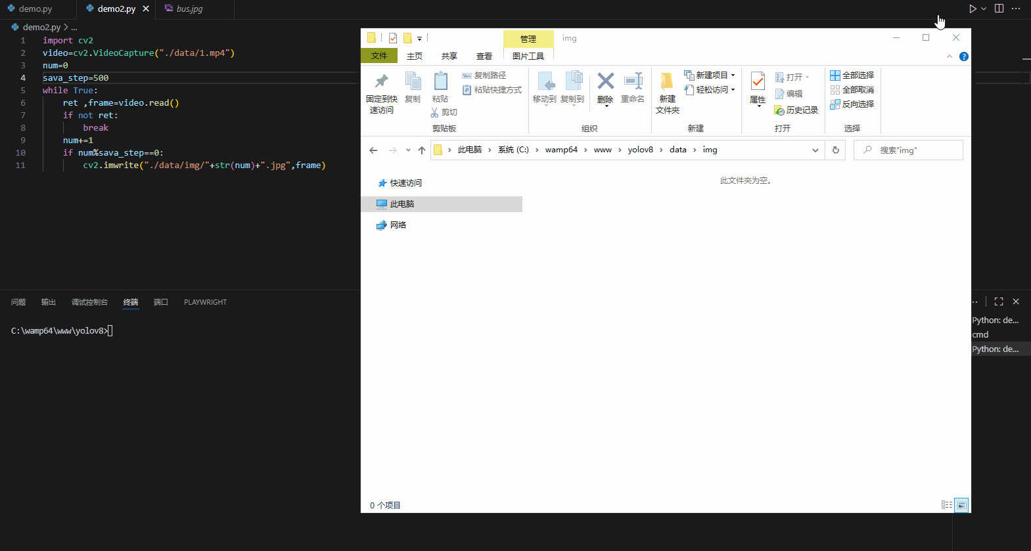Click the 剪切 scissors icon
The width and height of the screenshot is (1031, 551).
(x=434, y=112)
